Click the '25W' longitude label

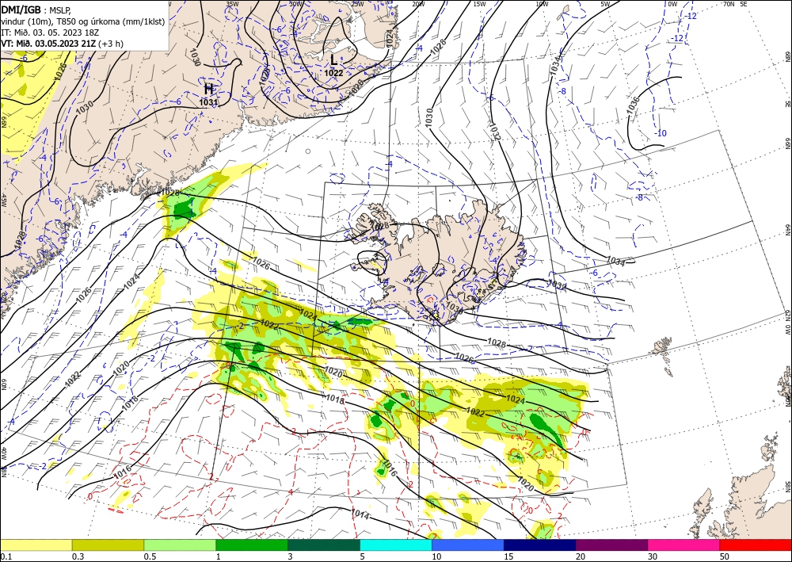click(358, 4)
